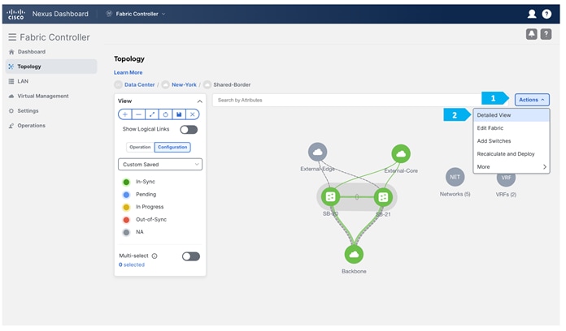
Task: Enable the Multi-select switch
Action: pyautogui.click(x=191, y=256)
